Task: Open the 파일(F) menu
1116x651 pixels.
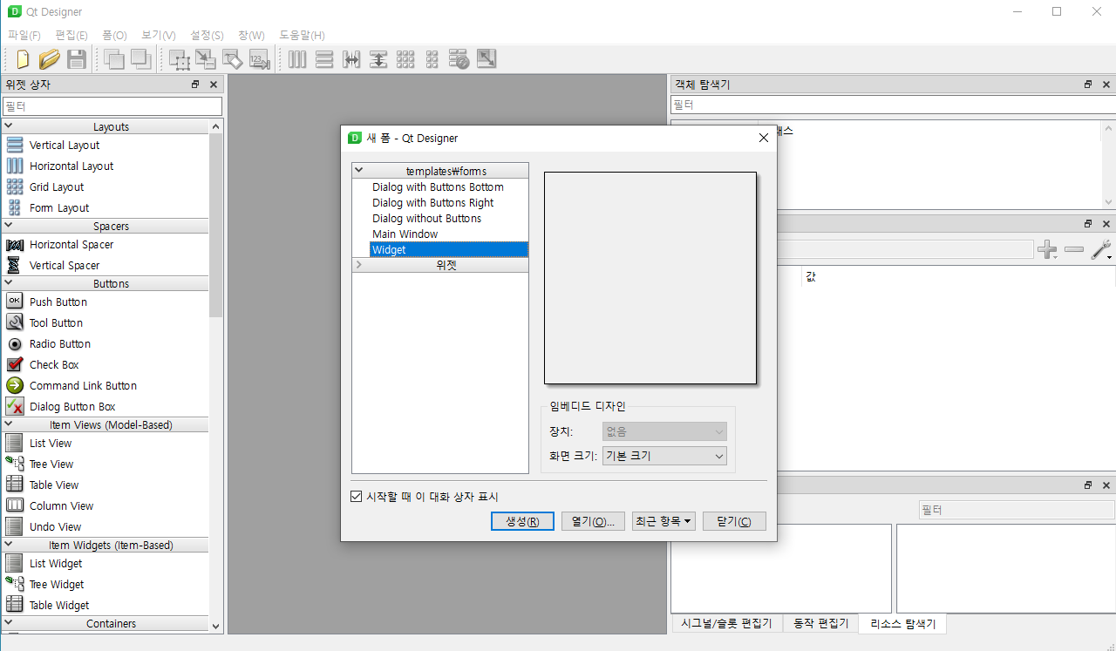Action: [x=24, y=35]
